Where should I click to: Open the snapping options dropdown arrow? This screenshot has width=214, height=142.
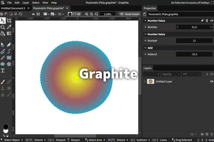coord(56,14)
